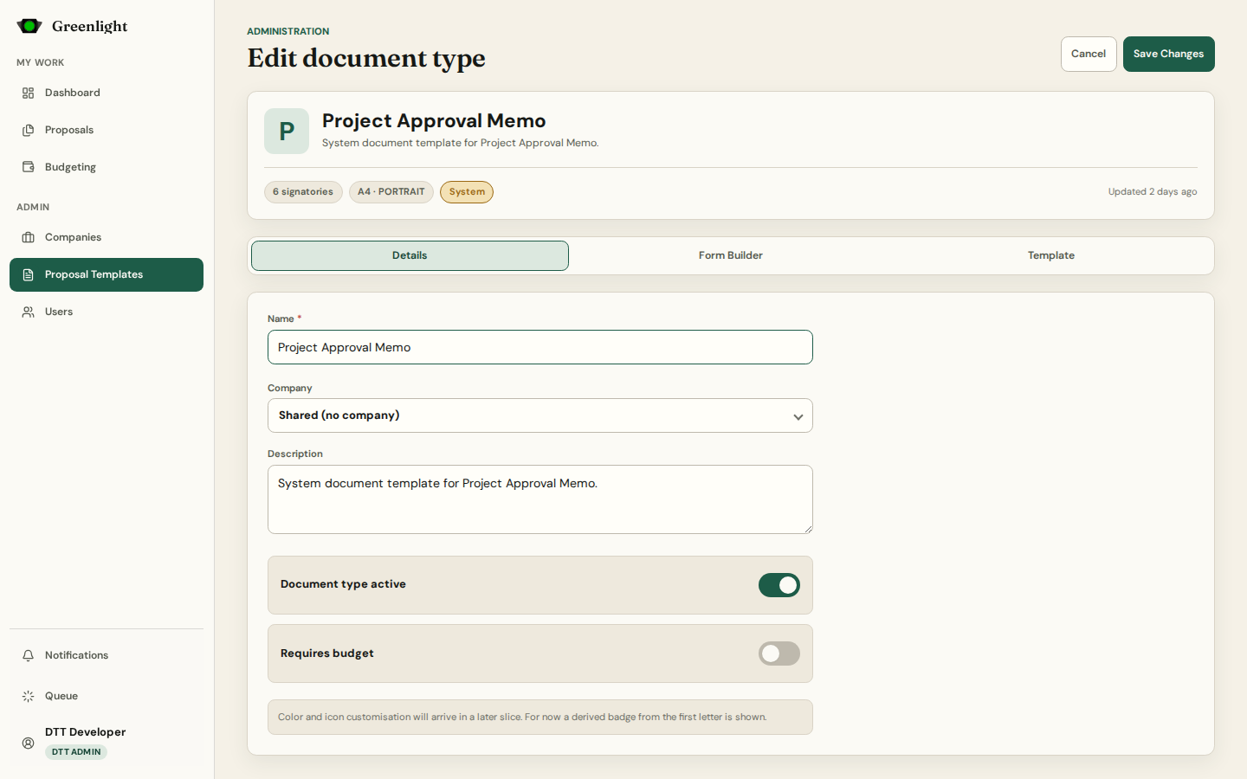Open the Company dropdown
This screenshot has height=779, width=1247.
[540, 415]
